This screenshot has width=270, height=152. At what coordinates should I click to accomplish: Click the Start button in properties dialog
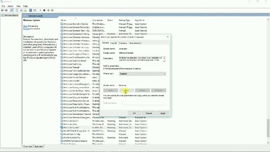(x=111, y=90)
